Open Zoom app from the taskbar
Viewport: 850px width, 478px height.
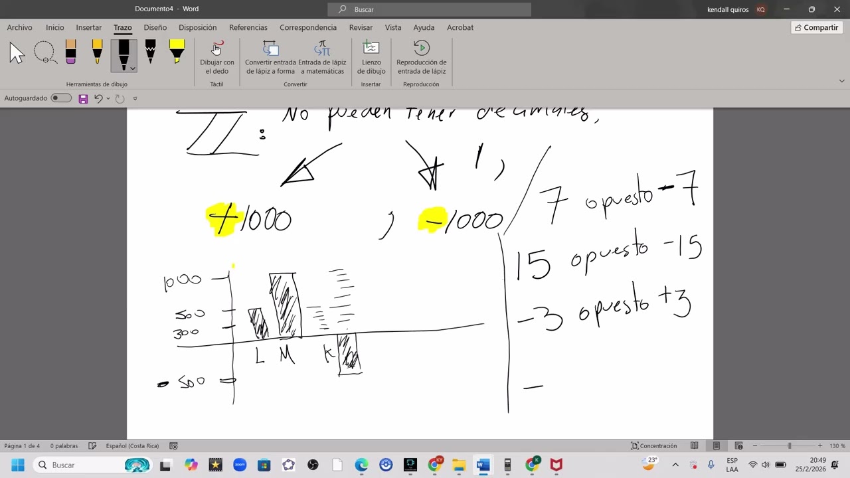tap(240, 465)
